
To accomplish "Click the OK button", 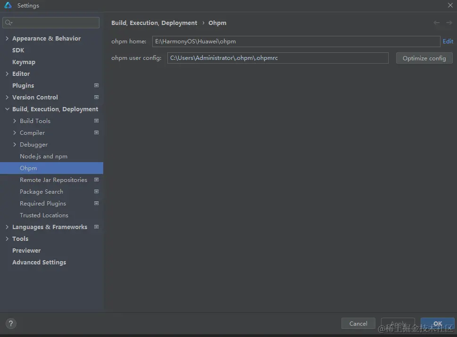I will coord(438,324).
